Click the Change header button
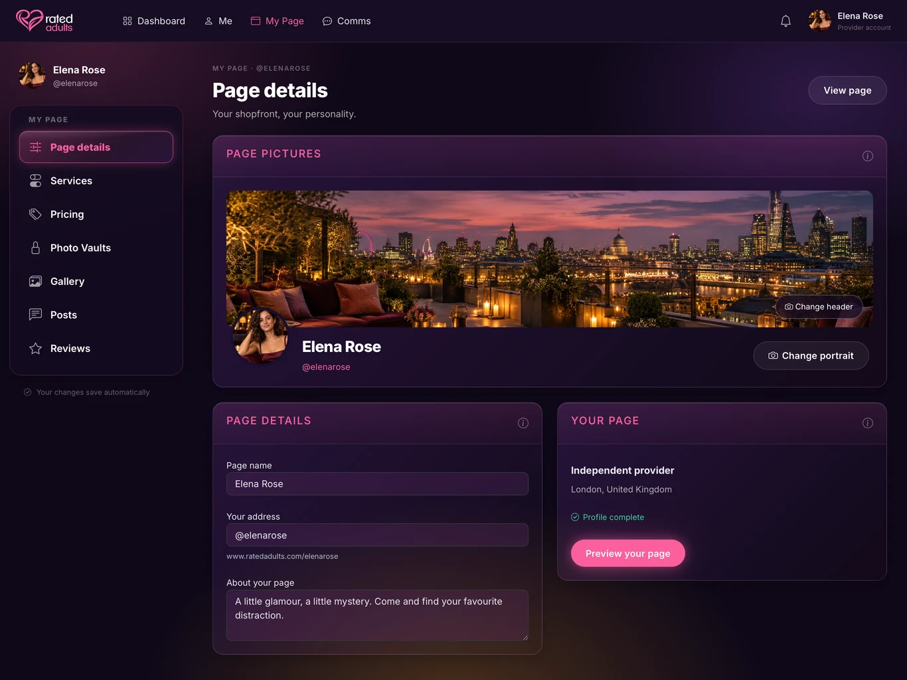The width and height of the screenshot is (907, 680). (819, 307)
